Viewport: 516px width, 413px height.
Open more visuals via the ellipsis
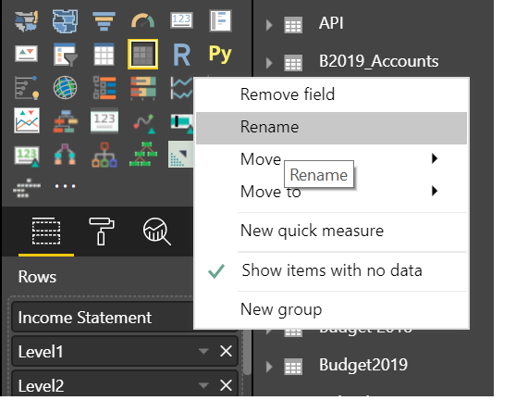(x=65, y=186)
